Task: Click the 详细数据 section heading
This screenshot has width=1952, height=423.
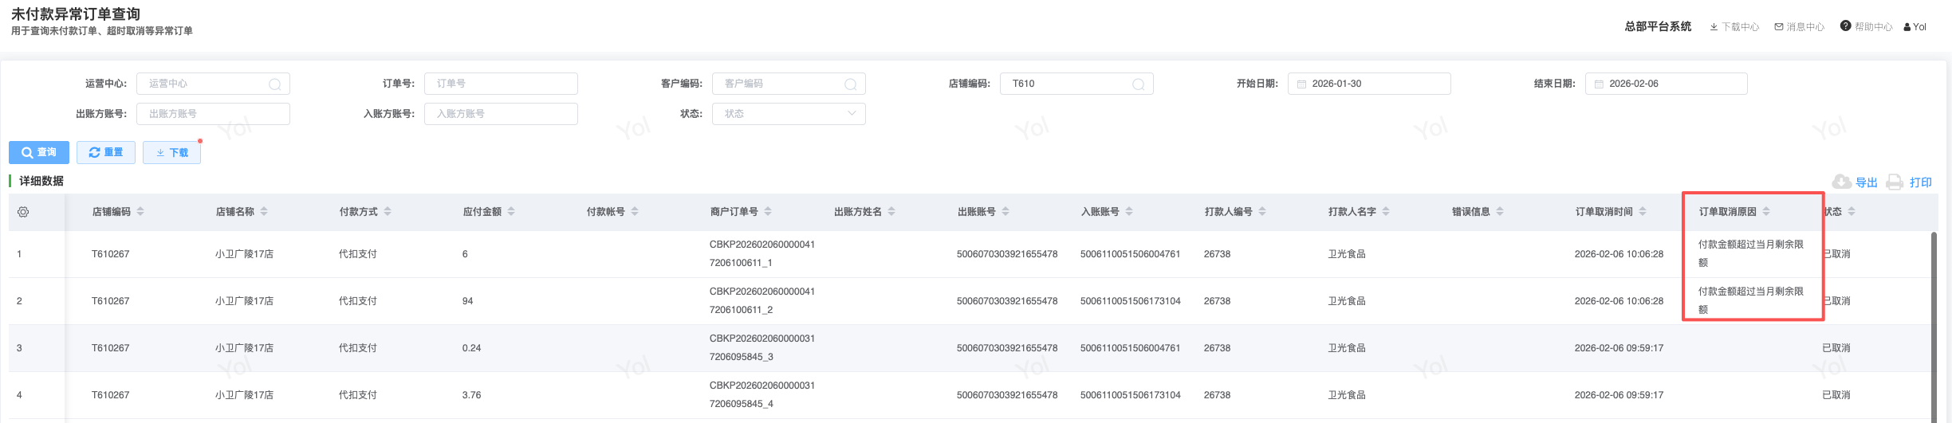Action: 41,181
